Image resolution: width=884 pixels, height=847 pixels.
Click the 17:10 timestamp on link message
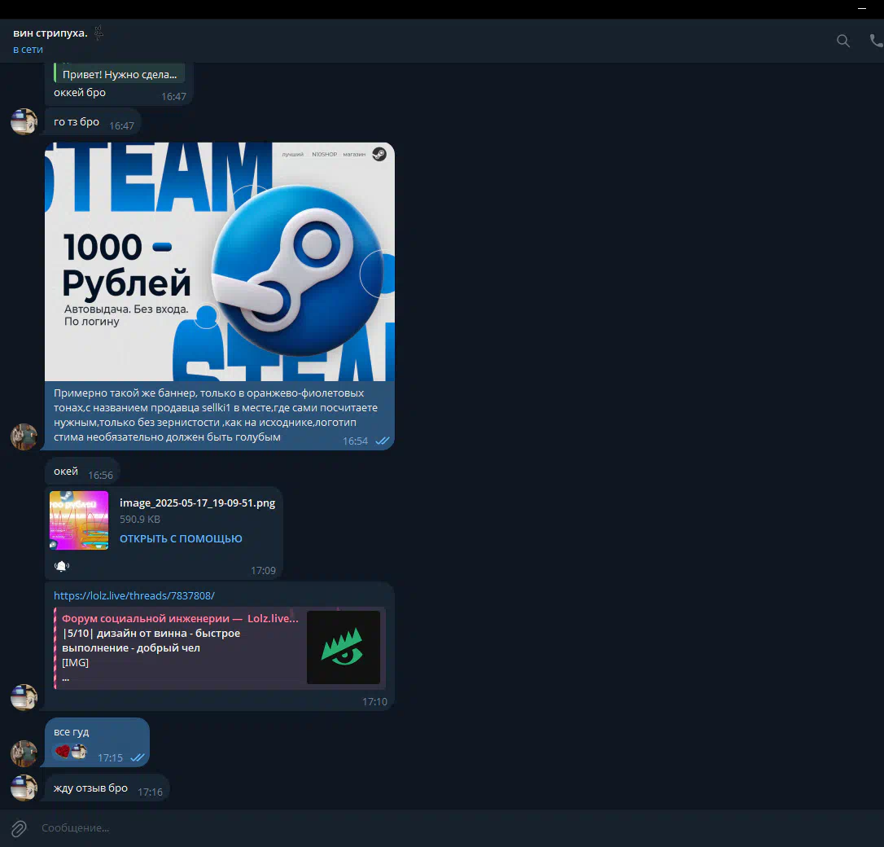tap(374, 701)
